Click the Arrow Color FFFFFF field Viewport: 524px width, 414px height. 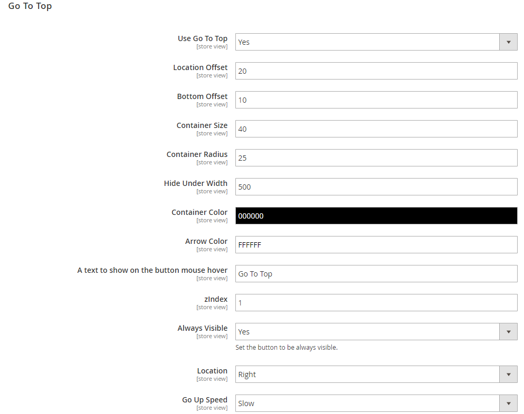pyautogui.click(x=376, y=245)
